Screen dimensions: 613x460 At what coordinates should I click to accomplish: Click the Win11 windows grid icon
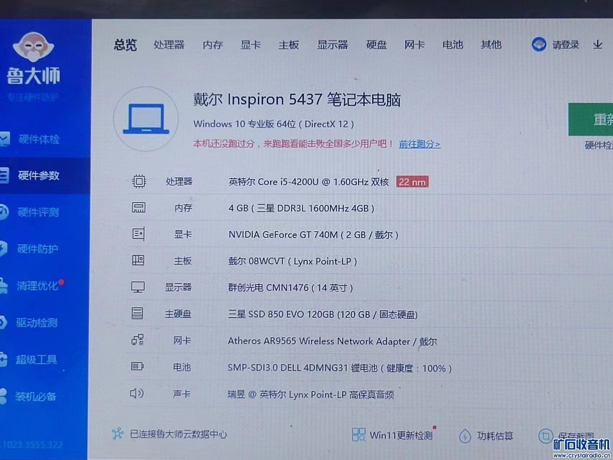(x=359, y=434)
